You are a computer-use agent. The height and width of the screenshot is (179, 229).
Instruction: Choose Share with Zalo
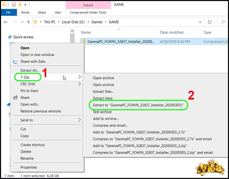33,61
